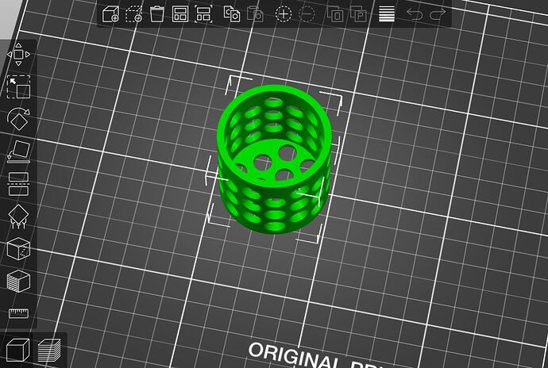Viewport: 548px width, 368px height.
Task: Select the Measure ruler tool
Action: (x=18, y=313)
